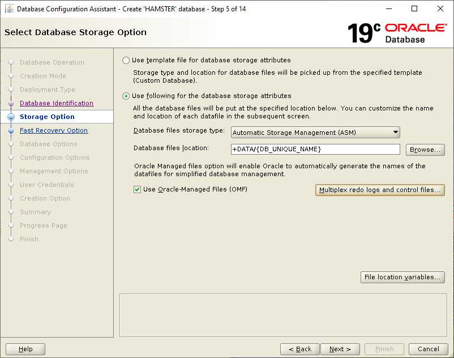Click the 'User Credentials' step label
This screenshot has width=454, height=358.
pyautogui.click(x=46, y=185)
